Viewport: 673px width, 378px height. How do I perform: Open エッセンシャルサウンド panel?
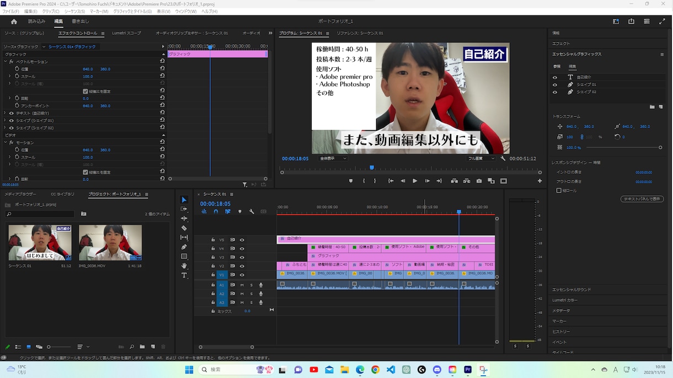571,290
